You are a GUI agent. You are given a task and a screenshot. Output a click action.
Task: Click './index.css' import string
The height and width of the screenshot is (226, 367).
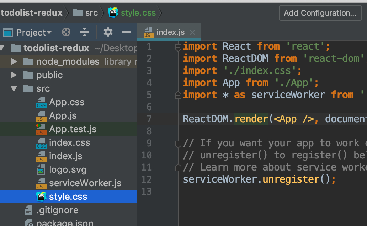[260, 71]
